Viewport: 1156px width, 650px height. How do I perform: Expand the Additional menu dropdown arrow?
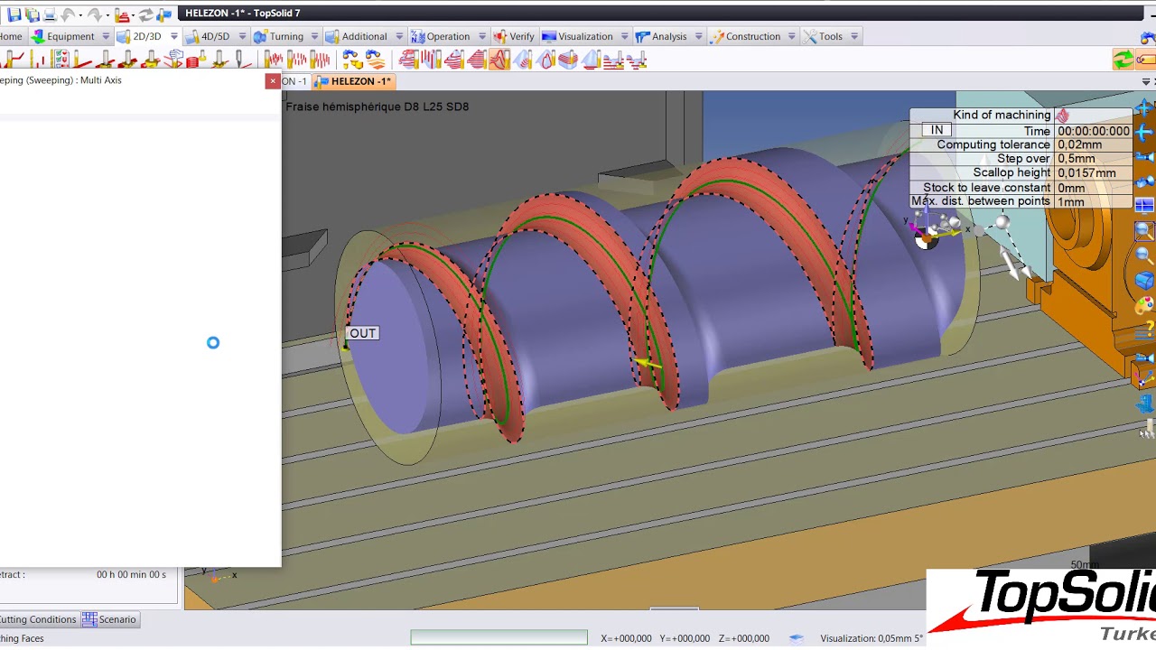pos(398,36)
